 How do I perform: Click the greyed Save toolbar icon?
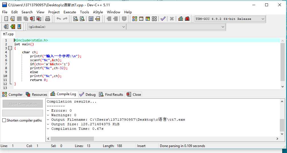tap(19, 19)
